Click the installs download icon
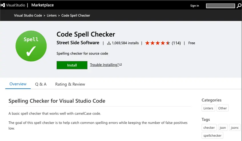This screenshot has height=141, width=242. (109, 43)
